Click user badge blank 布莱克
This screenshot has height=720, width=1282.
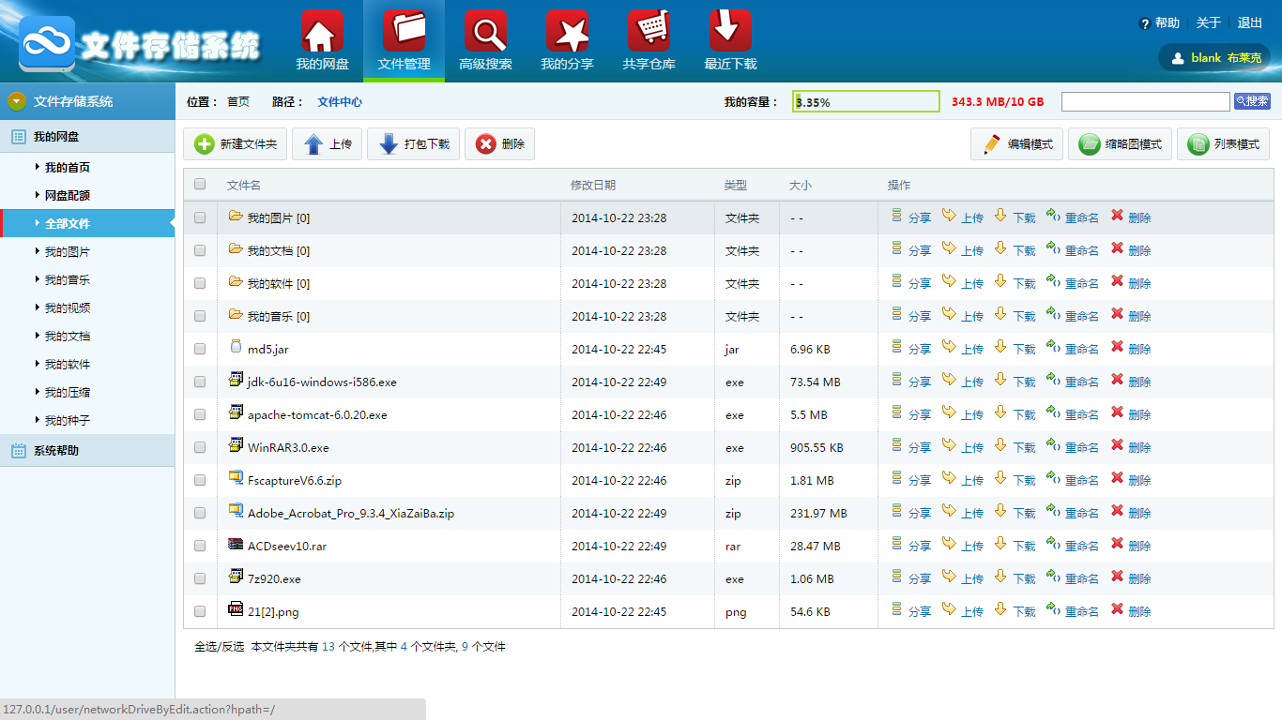[1214, 58]
